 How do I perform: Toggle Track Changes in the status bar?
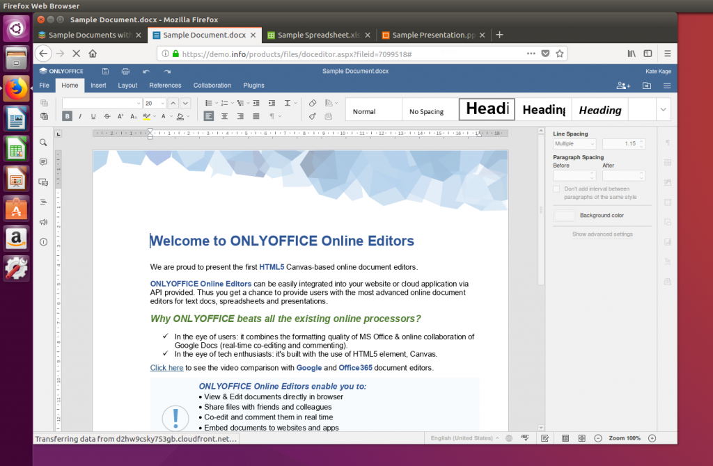point(544,438)
